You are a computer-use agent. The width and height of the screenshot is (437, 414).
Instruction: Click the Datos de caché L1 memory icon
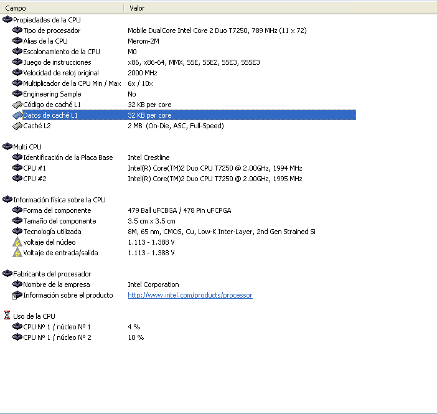click(17, 115)
